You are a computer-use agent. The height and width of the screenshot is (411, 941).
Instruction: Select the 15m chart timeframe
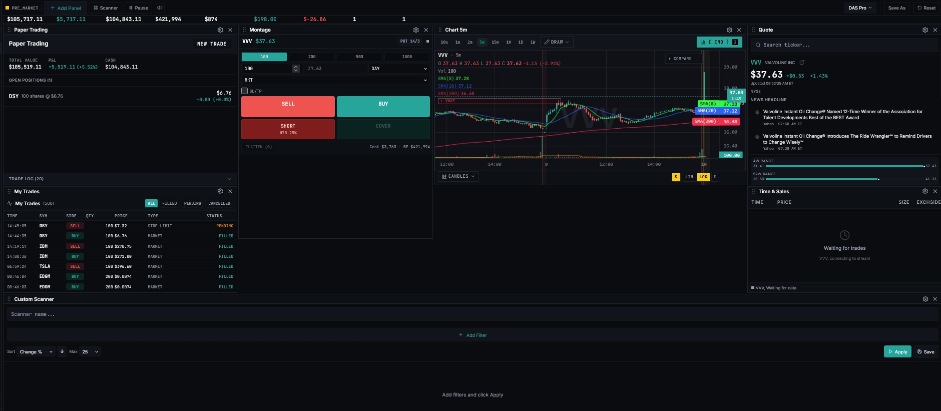click(495, 42)
